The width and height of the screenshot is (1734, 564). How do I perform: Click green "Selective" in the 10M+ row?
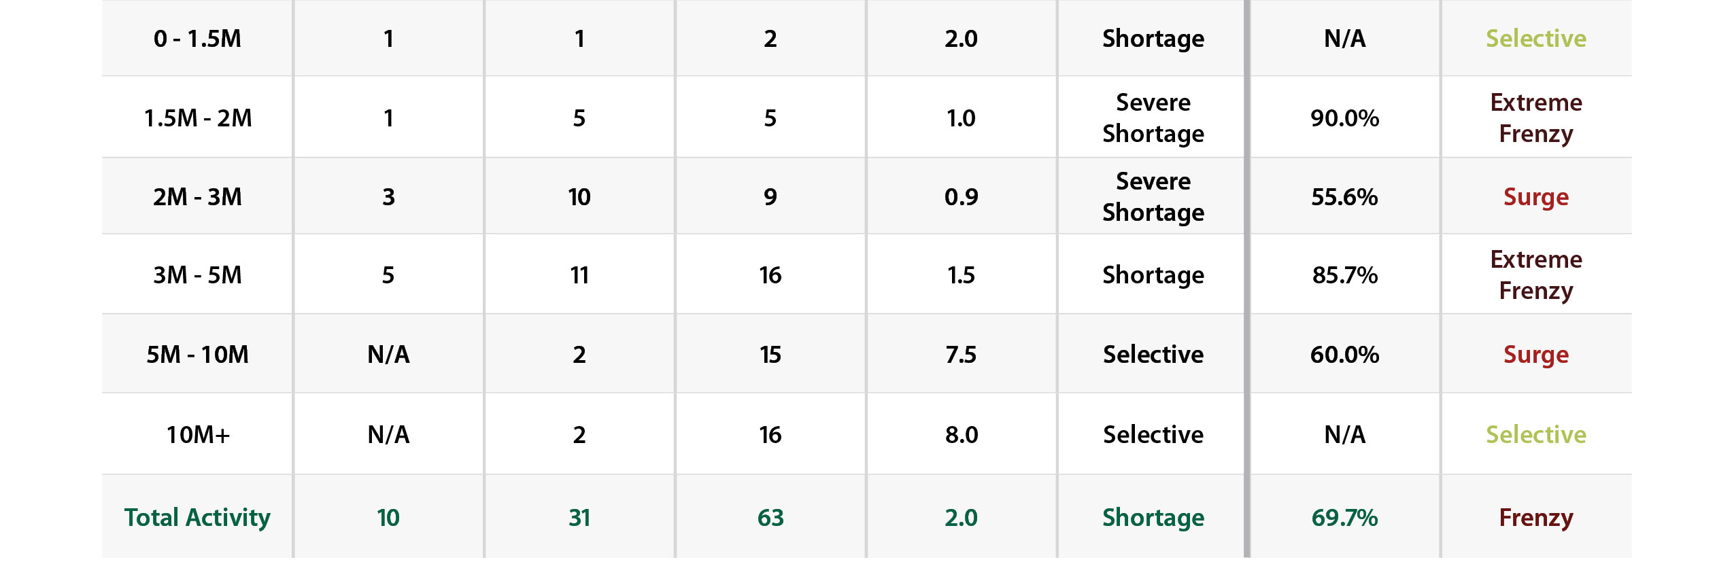point(1535,434)
